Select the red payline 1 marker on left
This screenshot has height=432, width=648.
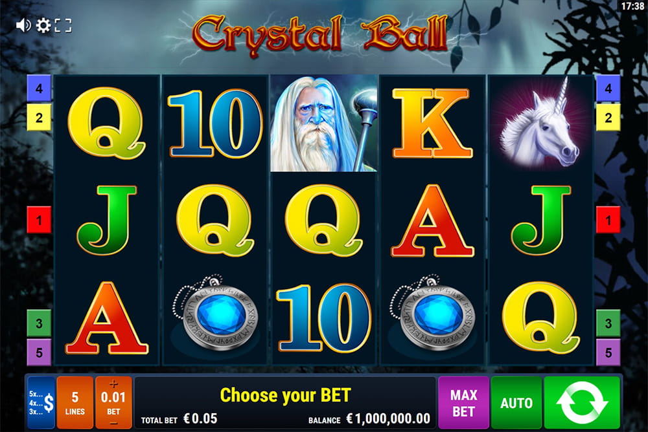(x=39, y=220)
